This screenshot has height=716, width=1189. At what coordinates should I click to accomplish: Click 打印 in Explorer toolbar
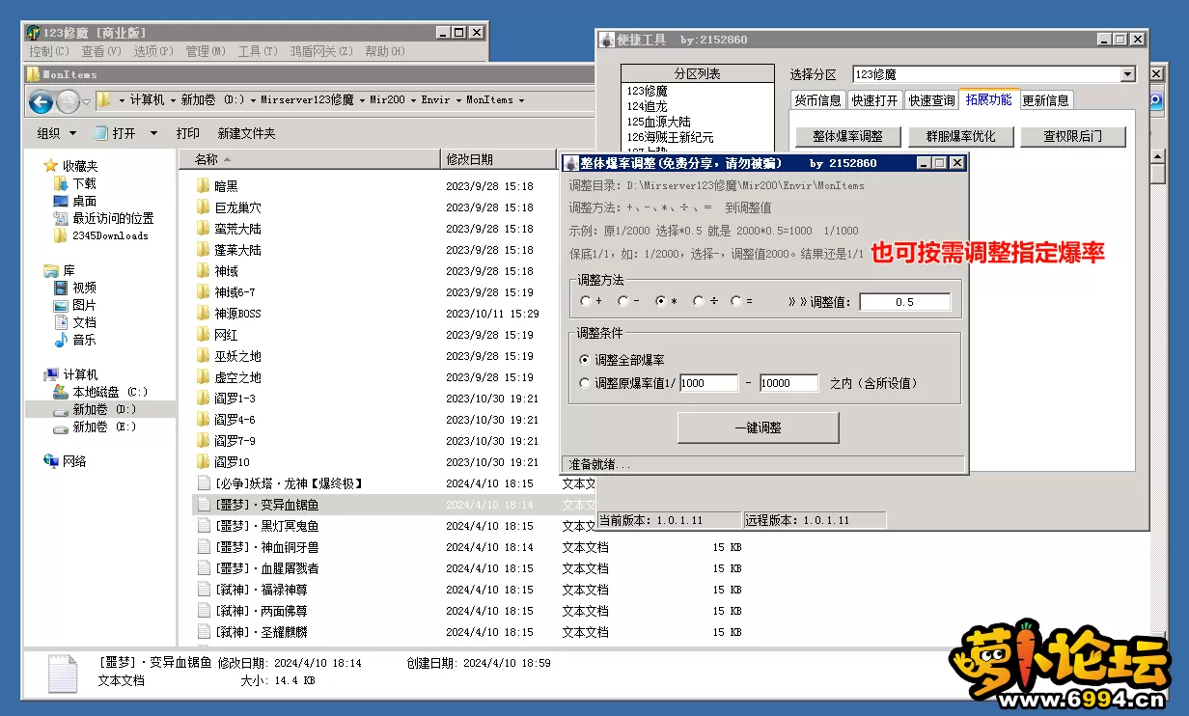(187, 133)
